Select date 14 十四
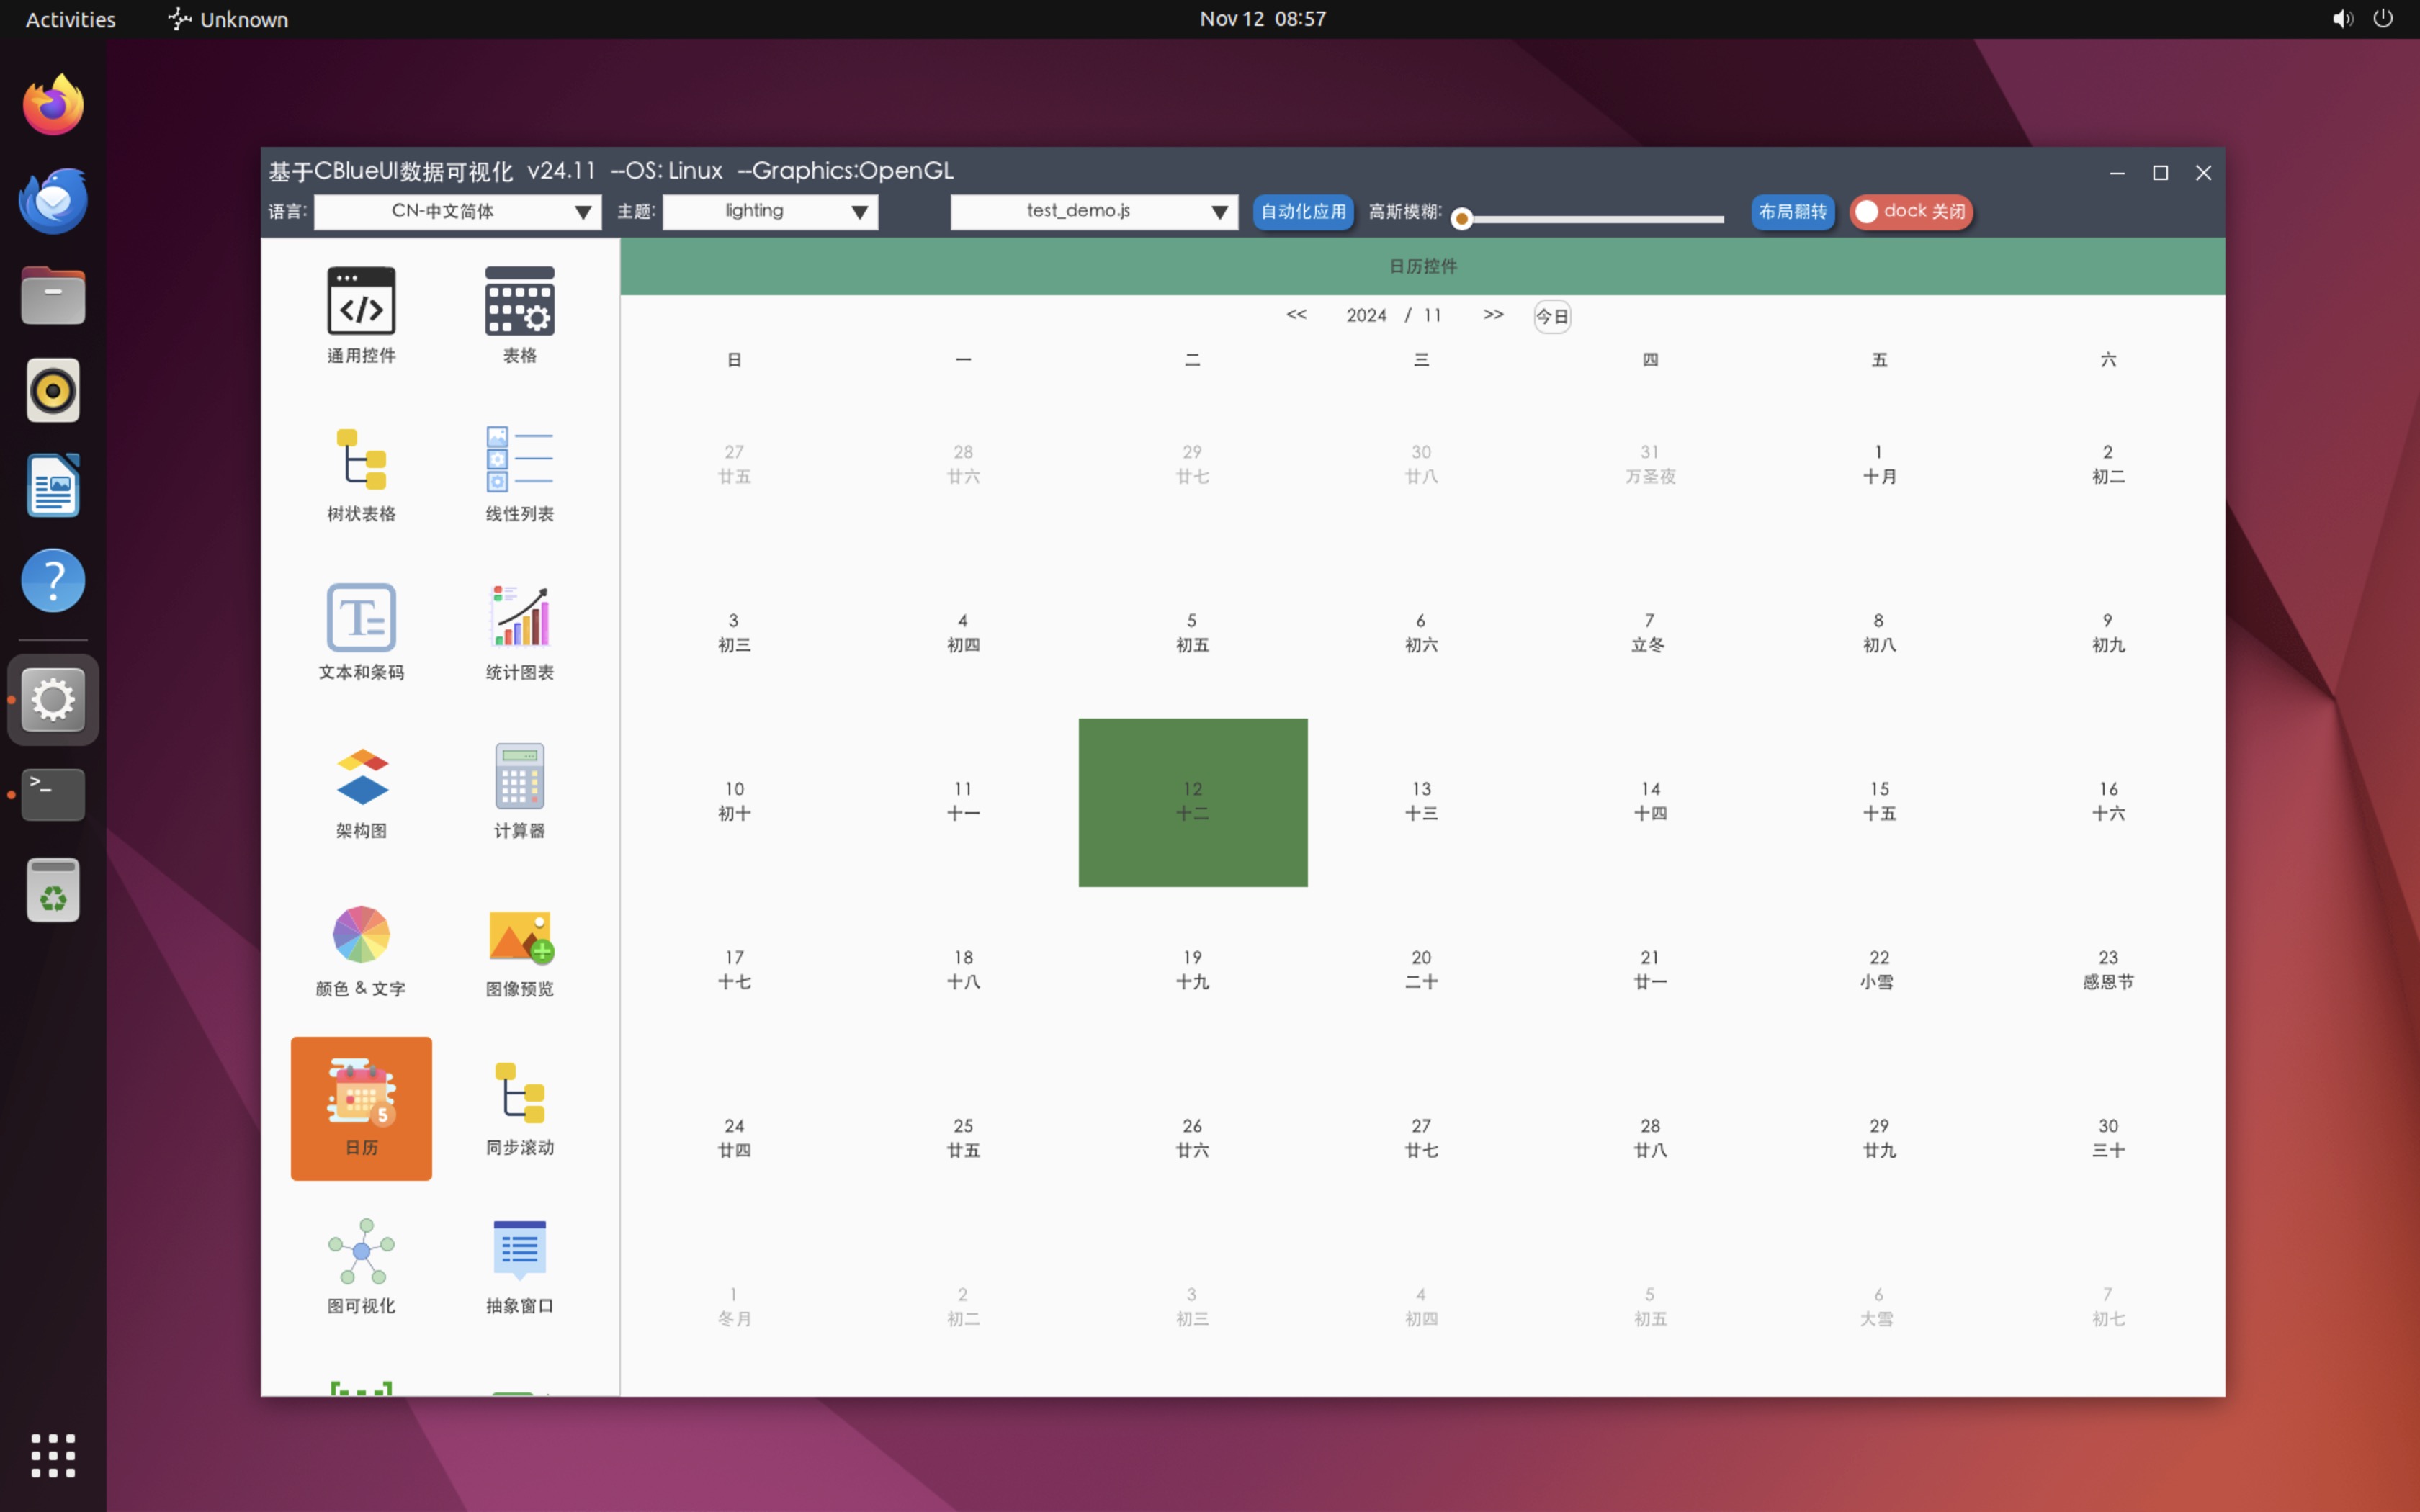The image size is (2420, 1512). [1650, 802]
